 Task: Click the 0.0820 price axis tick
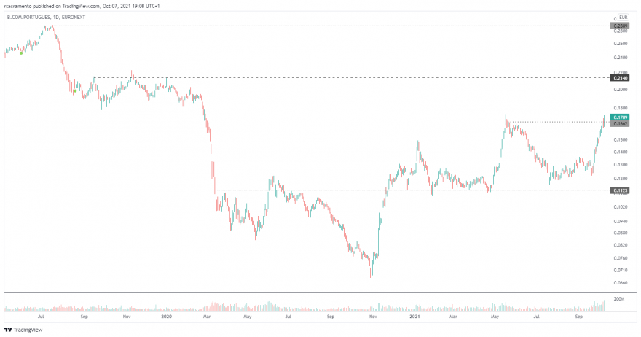[x=620, y=245]
